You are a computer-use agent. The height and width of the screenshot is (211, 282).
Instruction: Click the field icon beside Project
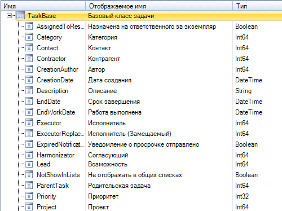[29, 207]
